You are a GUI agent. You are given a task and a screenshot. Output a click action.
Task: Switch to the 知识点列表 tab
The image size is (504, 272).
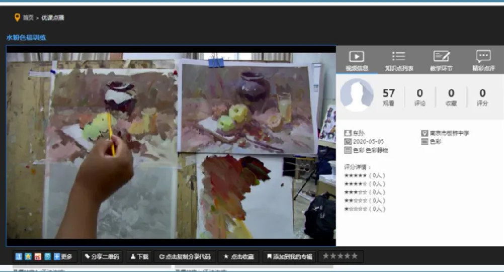click(x=398, y=60)
